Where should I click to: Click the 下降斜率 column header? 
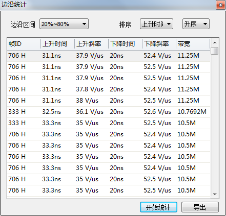point(159,44)
